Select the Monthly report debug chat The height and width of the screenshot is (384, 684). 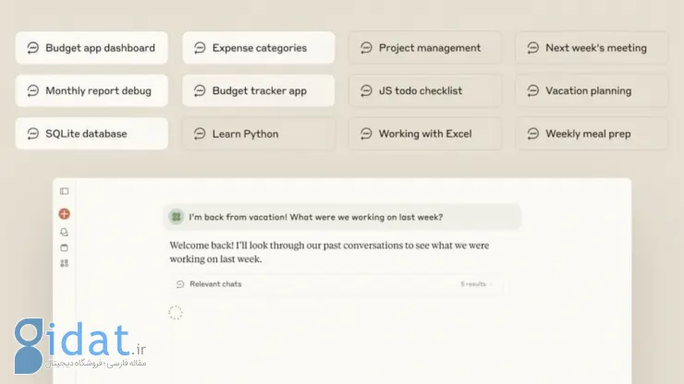coord(92,90)
